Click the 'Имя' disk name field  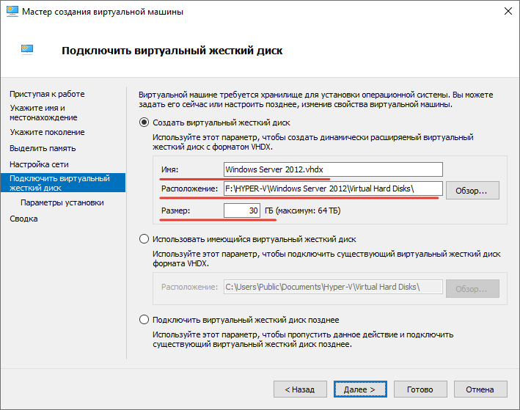333,170
